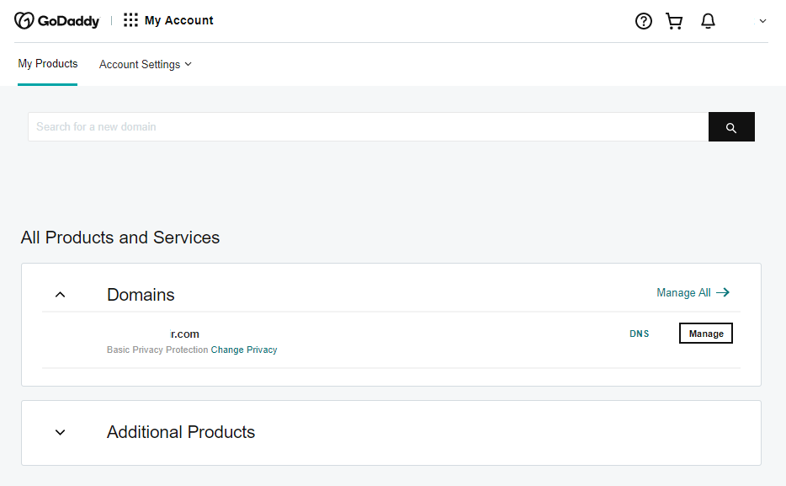Follow the Manage All link

[683, 292]
